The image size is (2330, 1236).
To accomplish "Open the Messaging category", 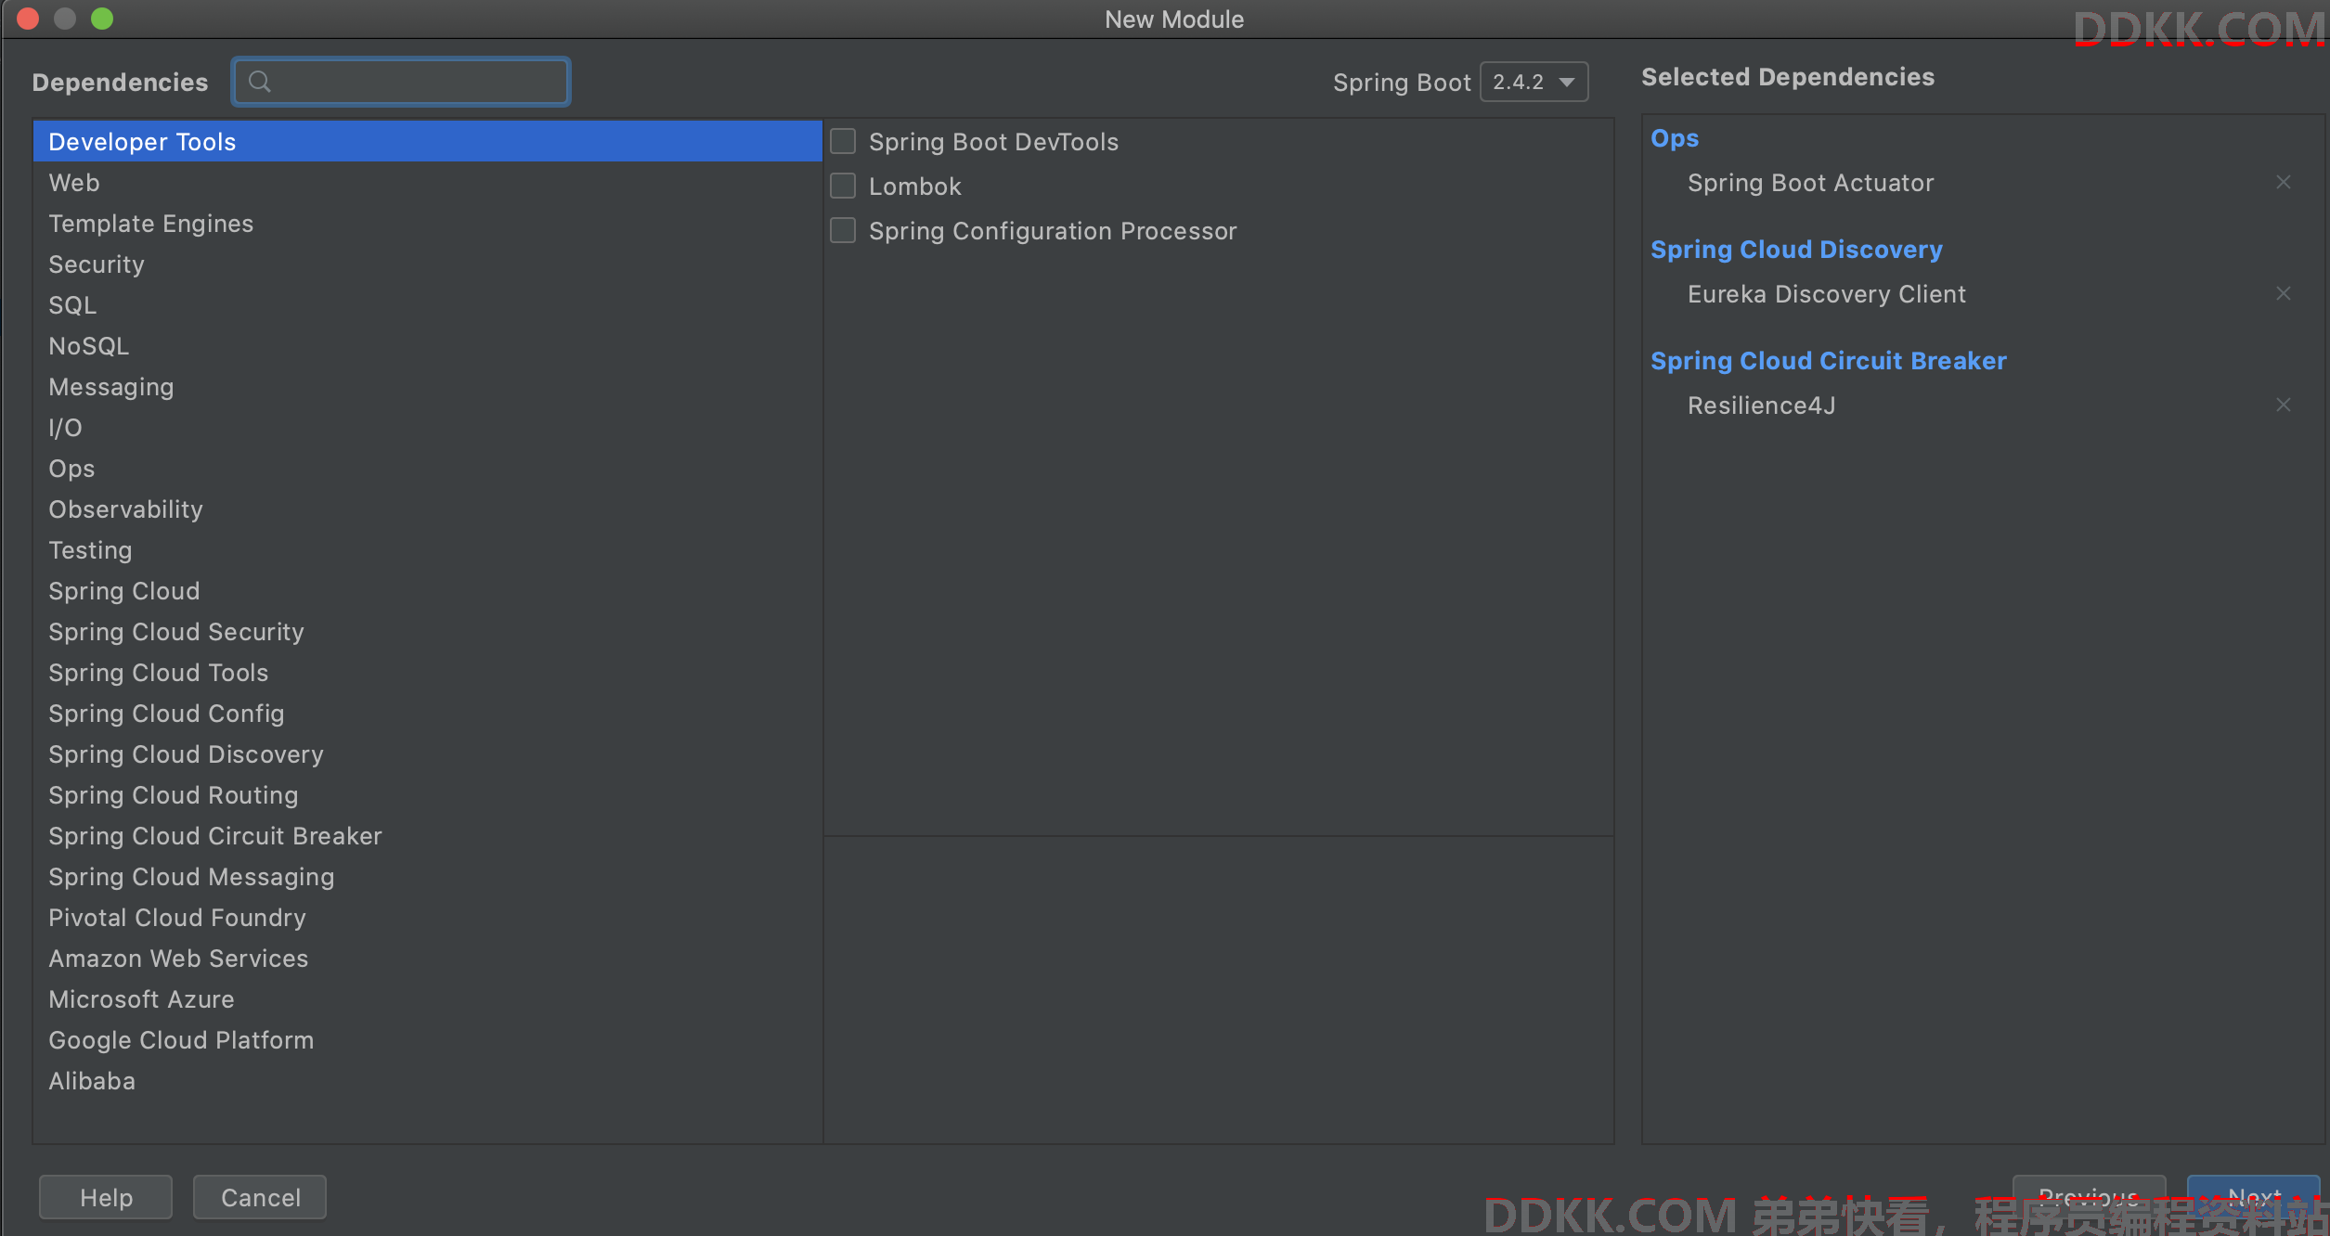I will pyautogui.click(x=428, y=386).
